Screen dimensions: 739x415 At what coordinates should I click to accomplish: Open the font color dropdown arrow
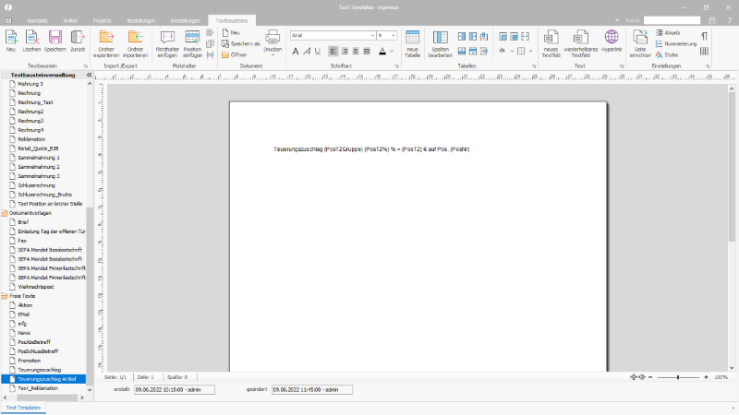392,52
